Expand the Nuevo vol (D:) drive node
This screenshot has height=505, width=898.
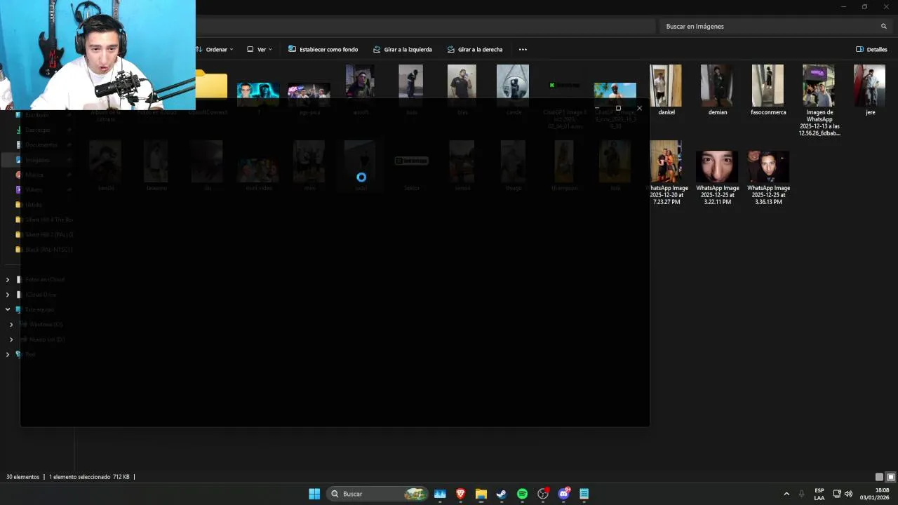click(11, 339)
